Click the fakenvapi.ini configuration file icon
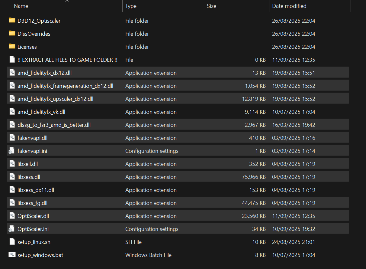This screenshot has width=366, height=269. coord(12,151)
